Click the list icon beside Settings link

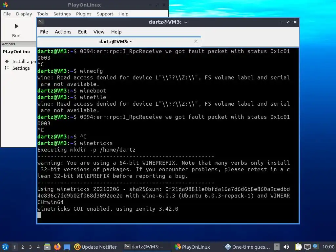pyautogui.click(x=7, y=68)
